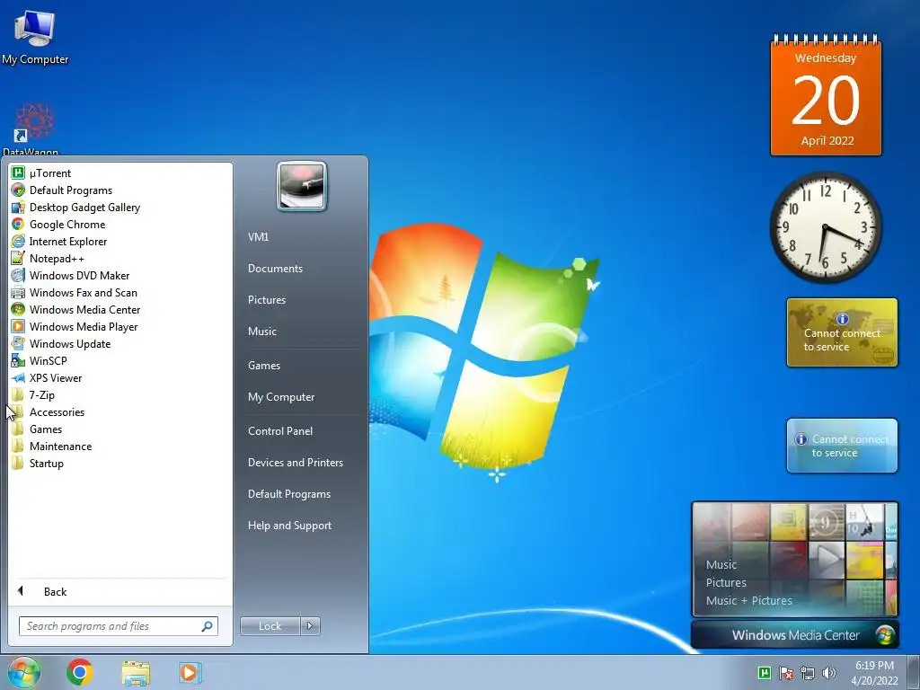Click the network tray icon
This screenshot has height=690, width=920.
(x=808, y=673)
